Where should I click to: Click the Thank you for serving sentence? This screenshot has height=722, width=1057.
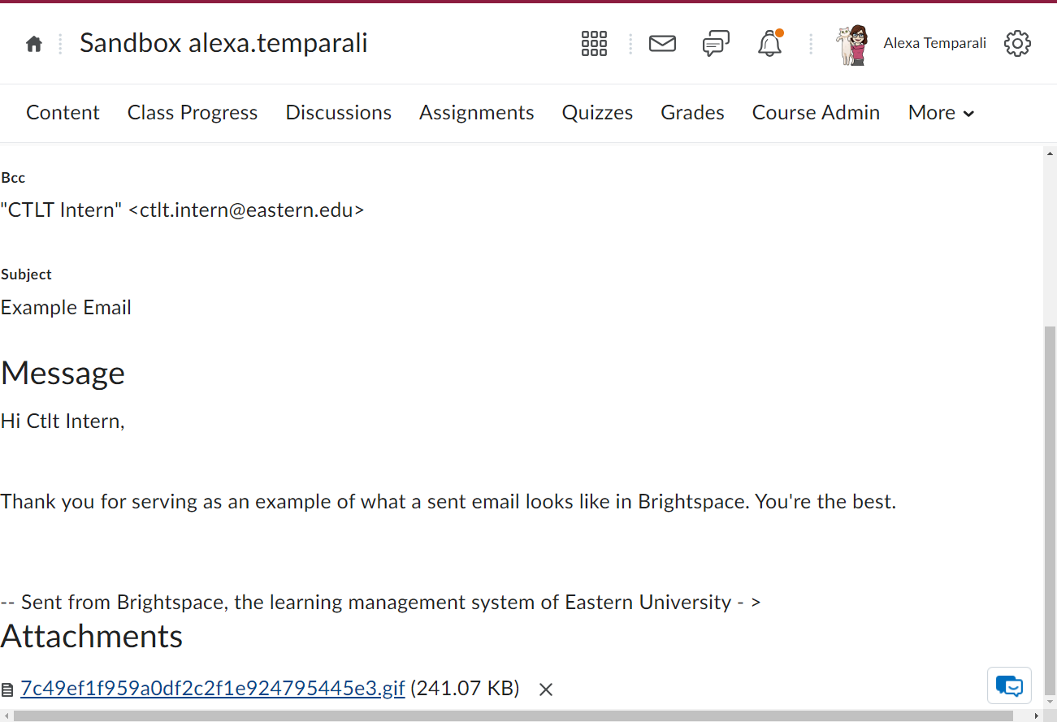448,502
